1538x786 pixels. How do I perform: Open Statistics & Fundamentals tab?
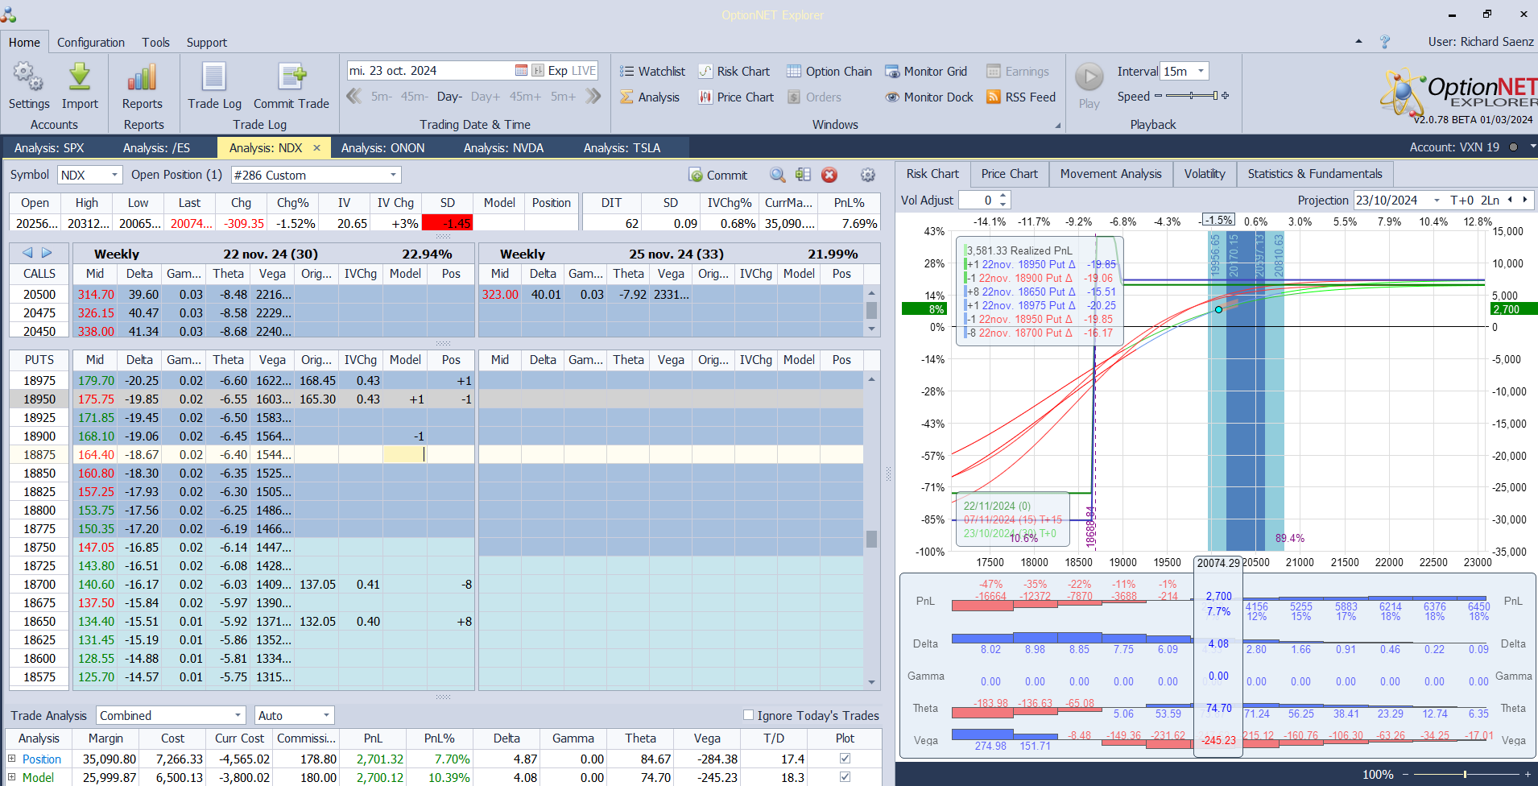1314,174
